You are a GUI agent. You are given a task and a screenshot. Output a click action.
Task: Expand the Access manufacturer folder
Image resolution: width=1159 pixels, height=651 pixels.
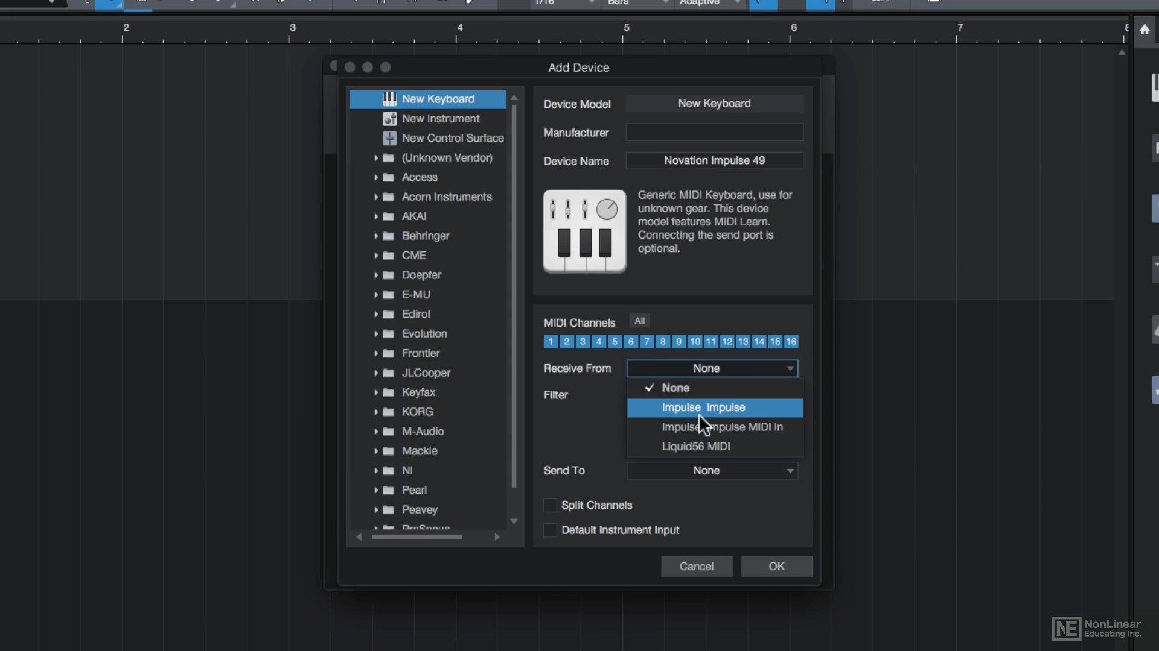point(377,177)
